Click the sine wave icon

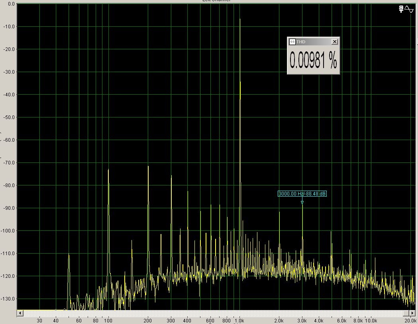[x=409, y=9]
